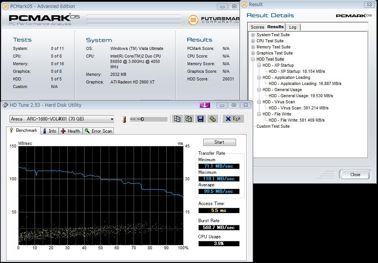Switch to the Scores tab
378x263 pixels.
point(257,27)
